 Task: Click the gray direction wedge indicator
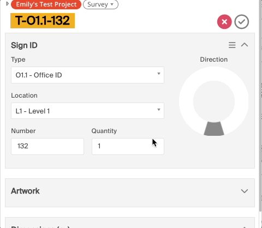tap(214, 129)
